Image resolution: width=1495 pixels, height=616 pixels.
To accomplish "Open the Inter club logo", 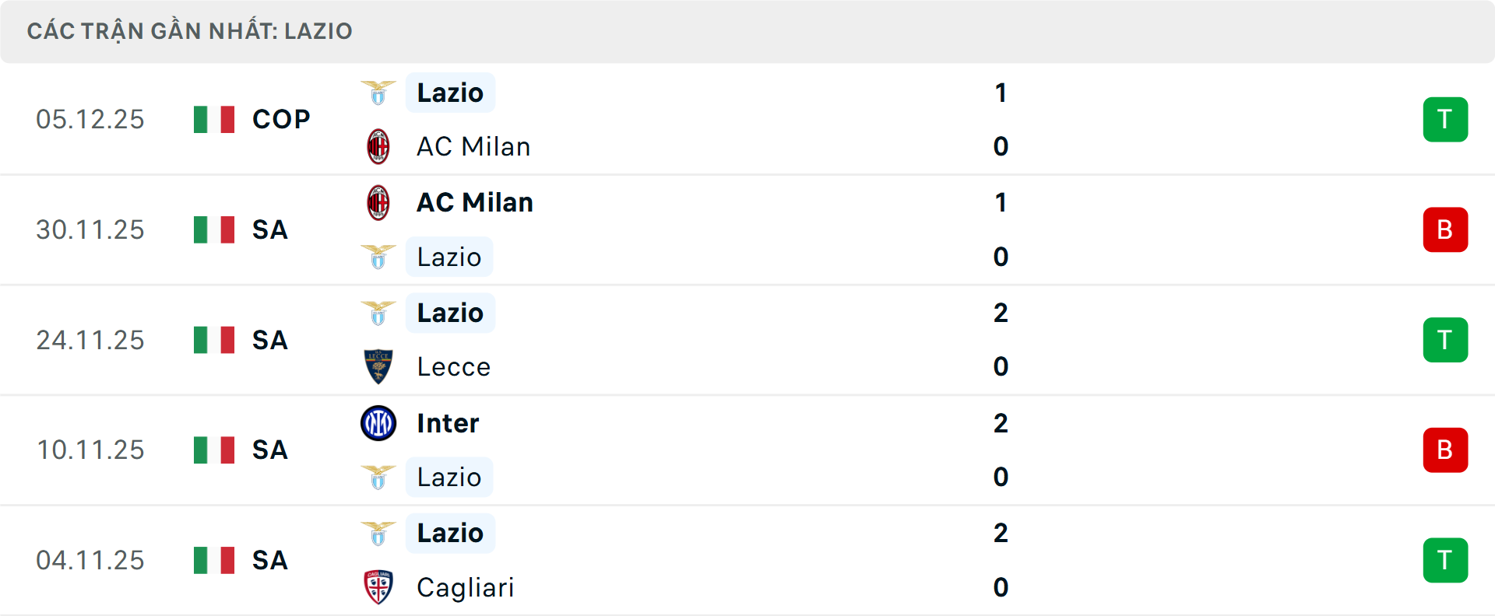I will click(x=379, y=423).
